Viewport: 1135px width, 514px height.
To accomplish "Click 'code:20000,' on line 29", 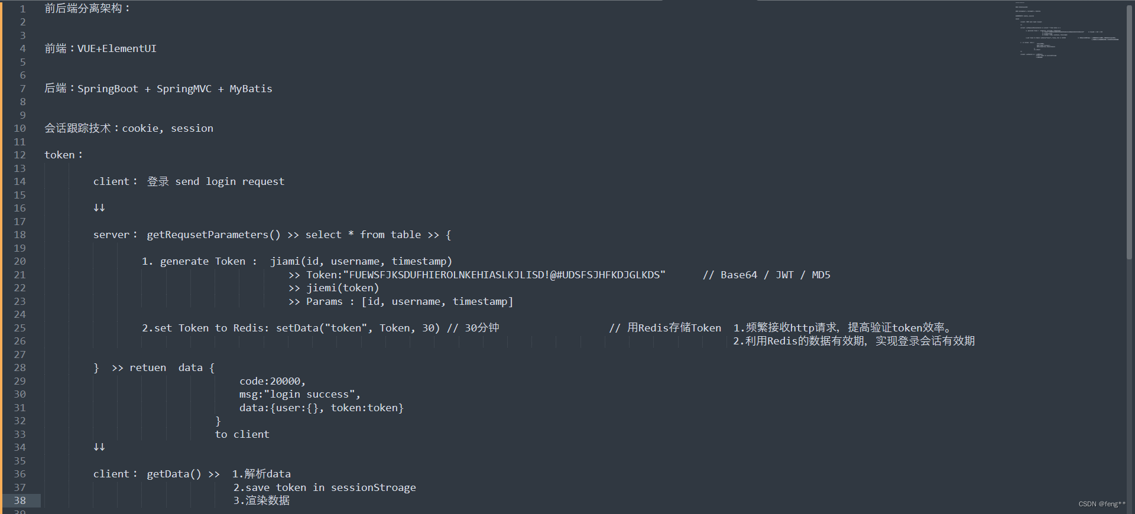I will pyautogui.click(x=272, y=381).
